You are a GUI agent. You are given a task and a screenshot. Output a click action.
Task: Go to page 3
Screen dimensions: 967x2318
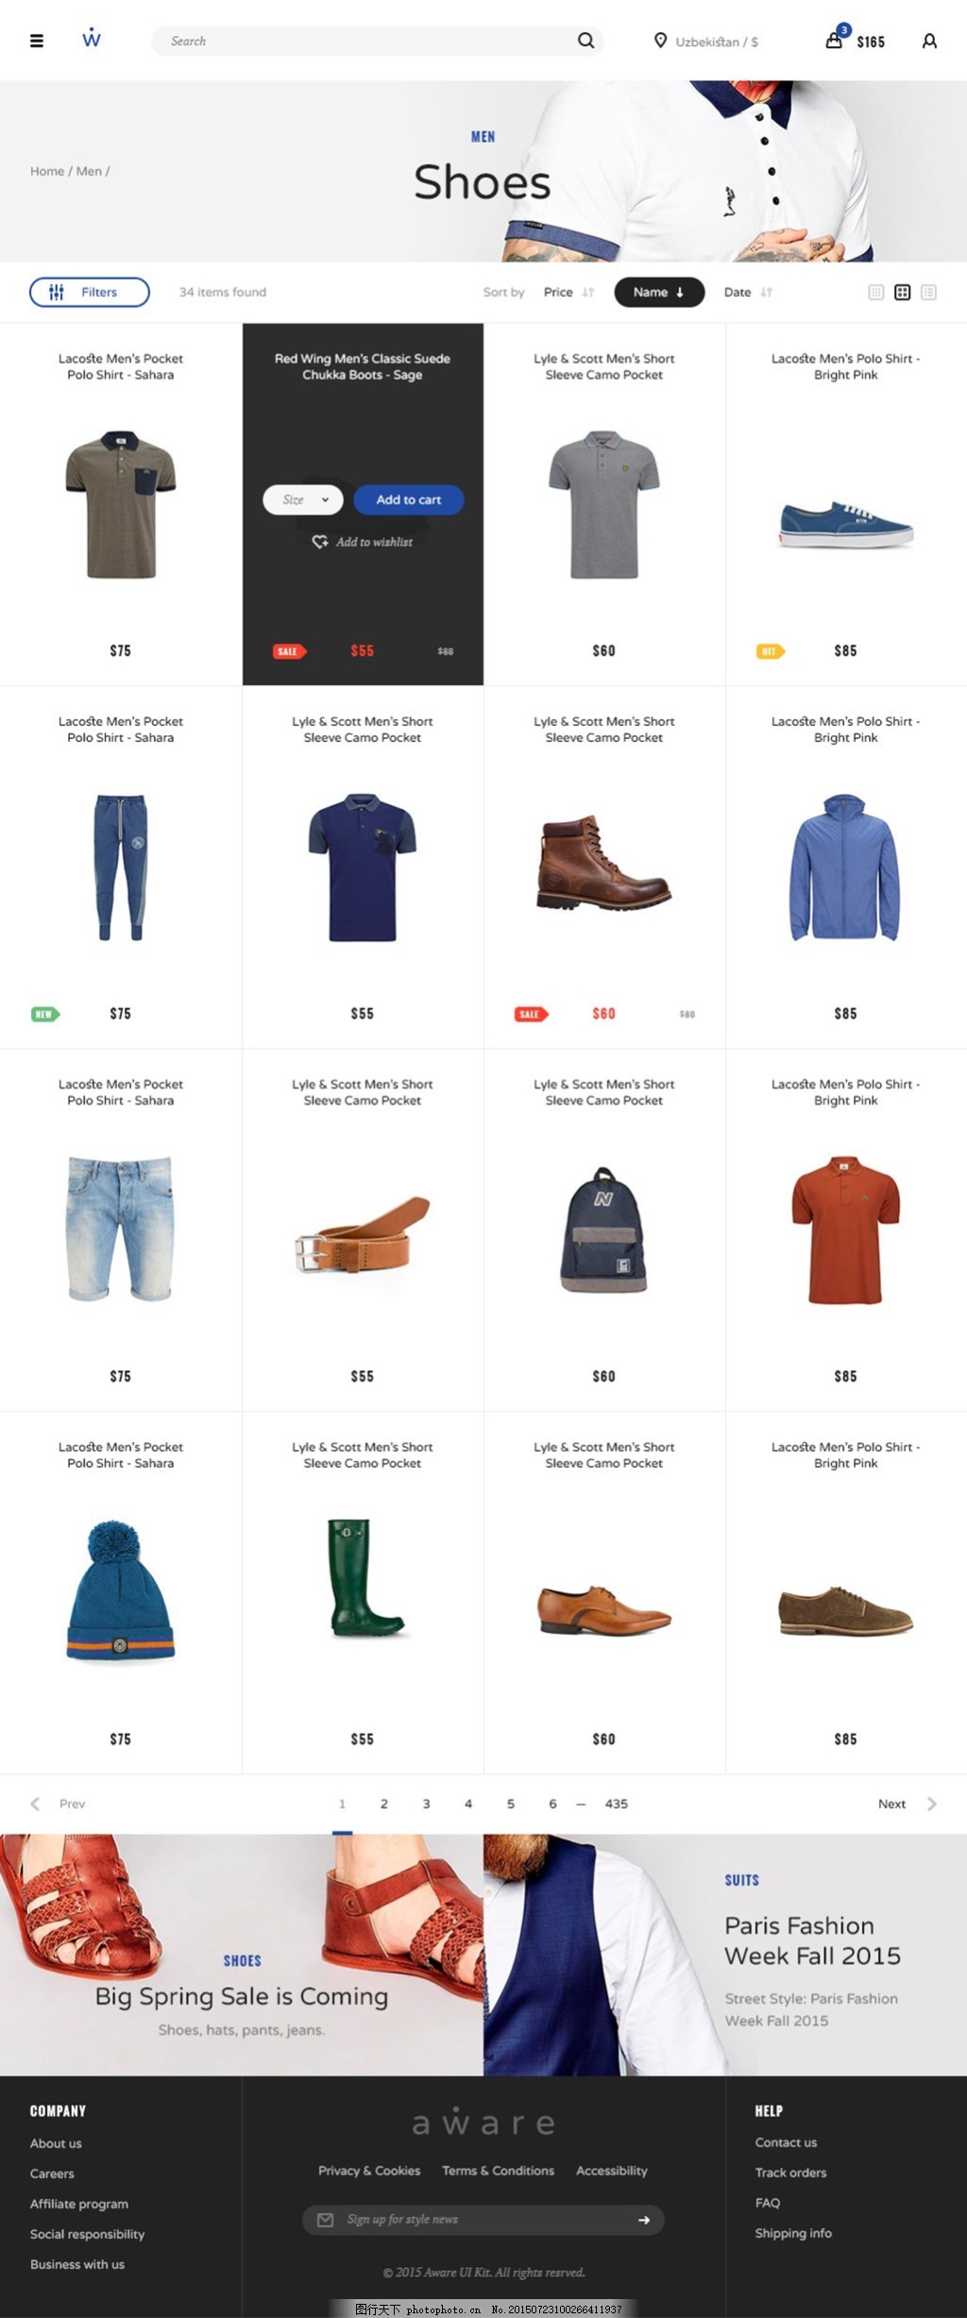426,1803
